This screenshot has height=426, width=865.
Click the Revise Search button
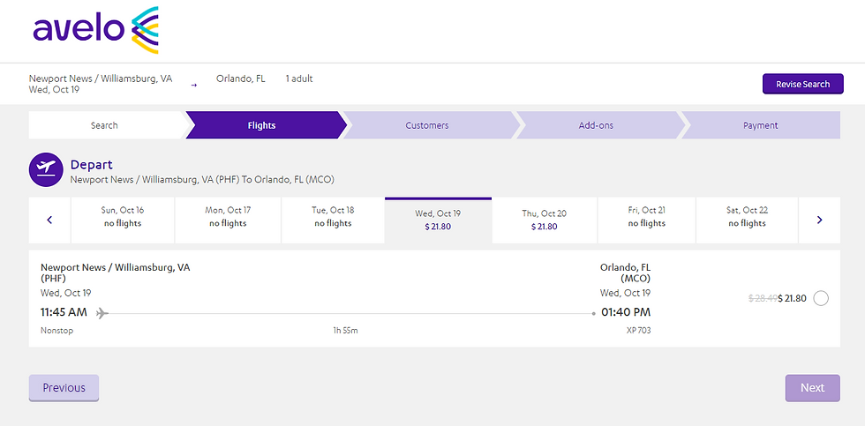(802, 85)
